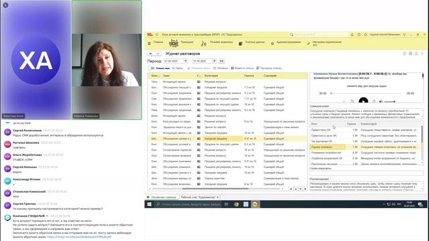429x241 pixels.
Task: Select row with category Оценка качества
Action: point(228,179)
